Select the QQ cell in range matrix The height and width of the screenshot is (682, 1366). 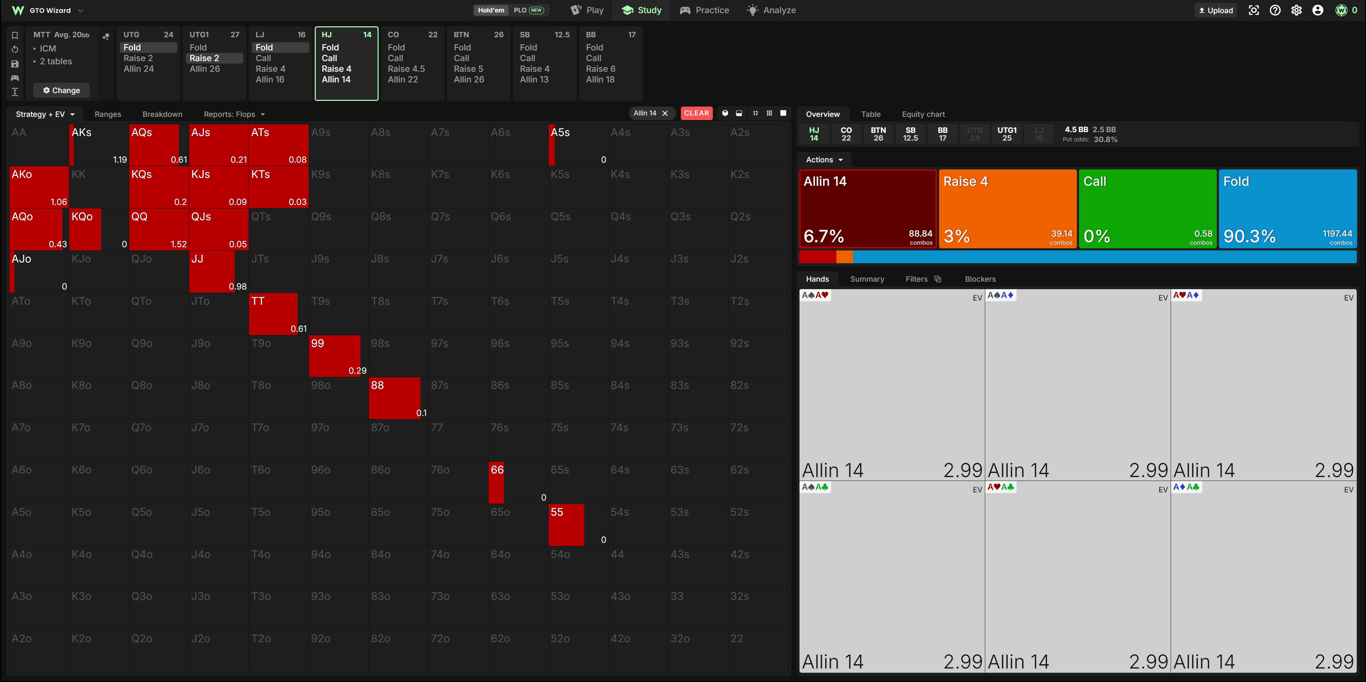[158, 229]
